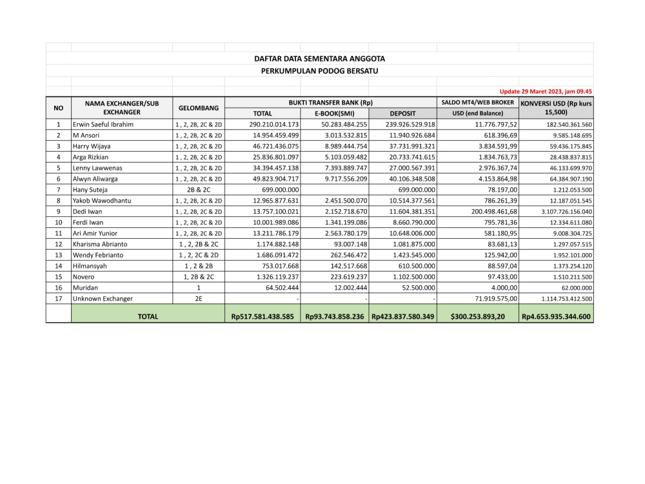
Task: Select USD balance 71.919.575,00
Action: coord(496,299)
